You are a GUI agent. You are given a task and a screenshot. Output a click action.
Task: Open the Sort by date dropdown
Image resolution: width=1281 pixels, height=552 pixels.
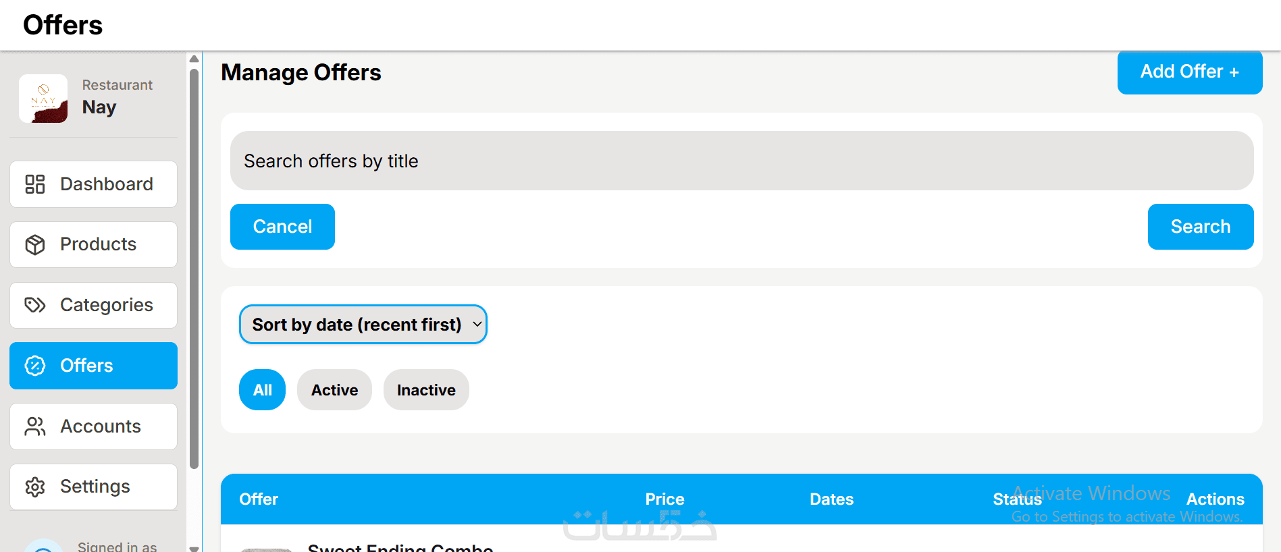[363, 325]
